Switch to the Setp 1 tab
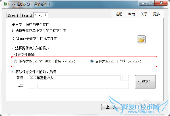 (13, 16)
